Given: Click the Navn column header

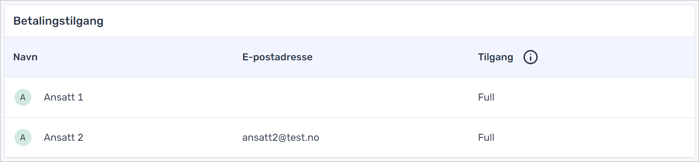Looking at the screenshot, I should point(25,57).
